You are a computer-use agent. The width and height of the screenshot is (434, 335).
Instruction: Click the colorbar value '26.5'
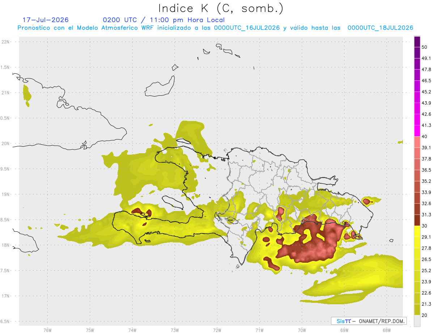tap(426, 259)
